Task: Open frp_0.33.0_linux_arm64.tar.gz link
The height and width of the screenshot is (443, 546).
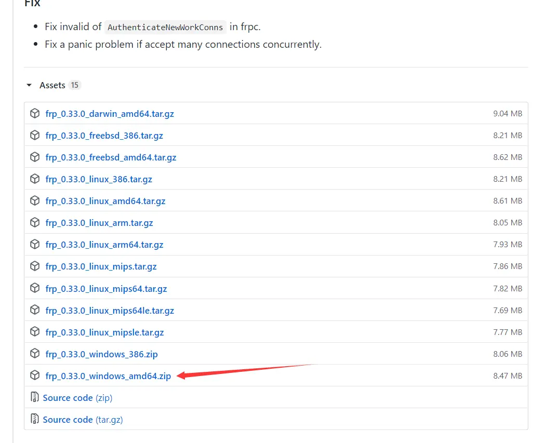Action: tap(104, 245)
